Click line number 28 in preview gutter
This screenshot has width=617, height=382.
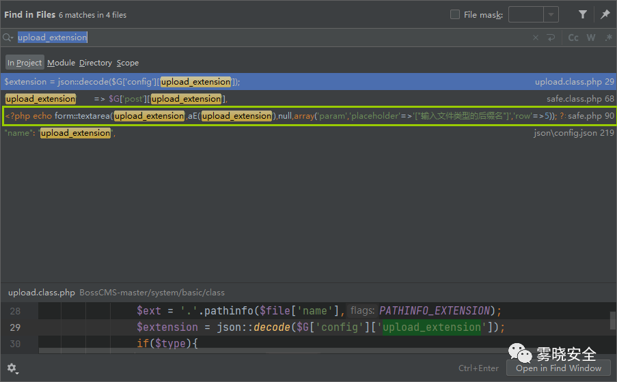[15, 311]
